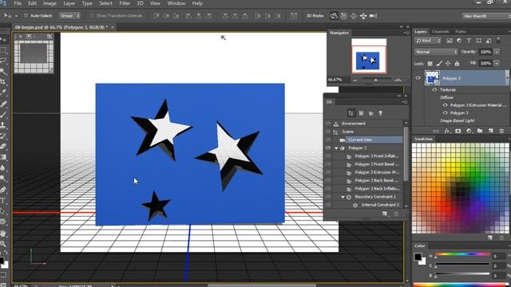Lock position icon in Layers panel
This screenshot has width=511, height=287.
[x=448, y=64]
